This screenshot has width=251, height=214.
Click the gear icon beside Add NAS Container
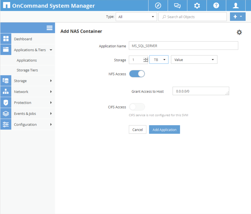tap(239, 32)
